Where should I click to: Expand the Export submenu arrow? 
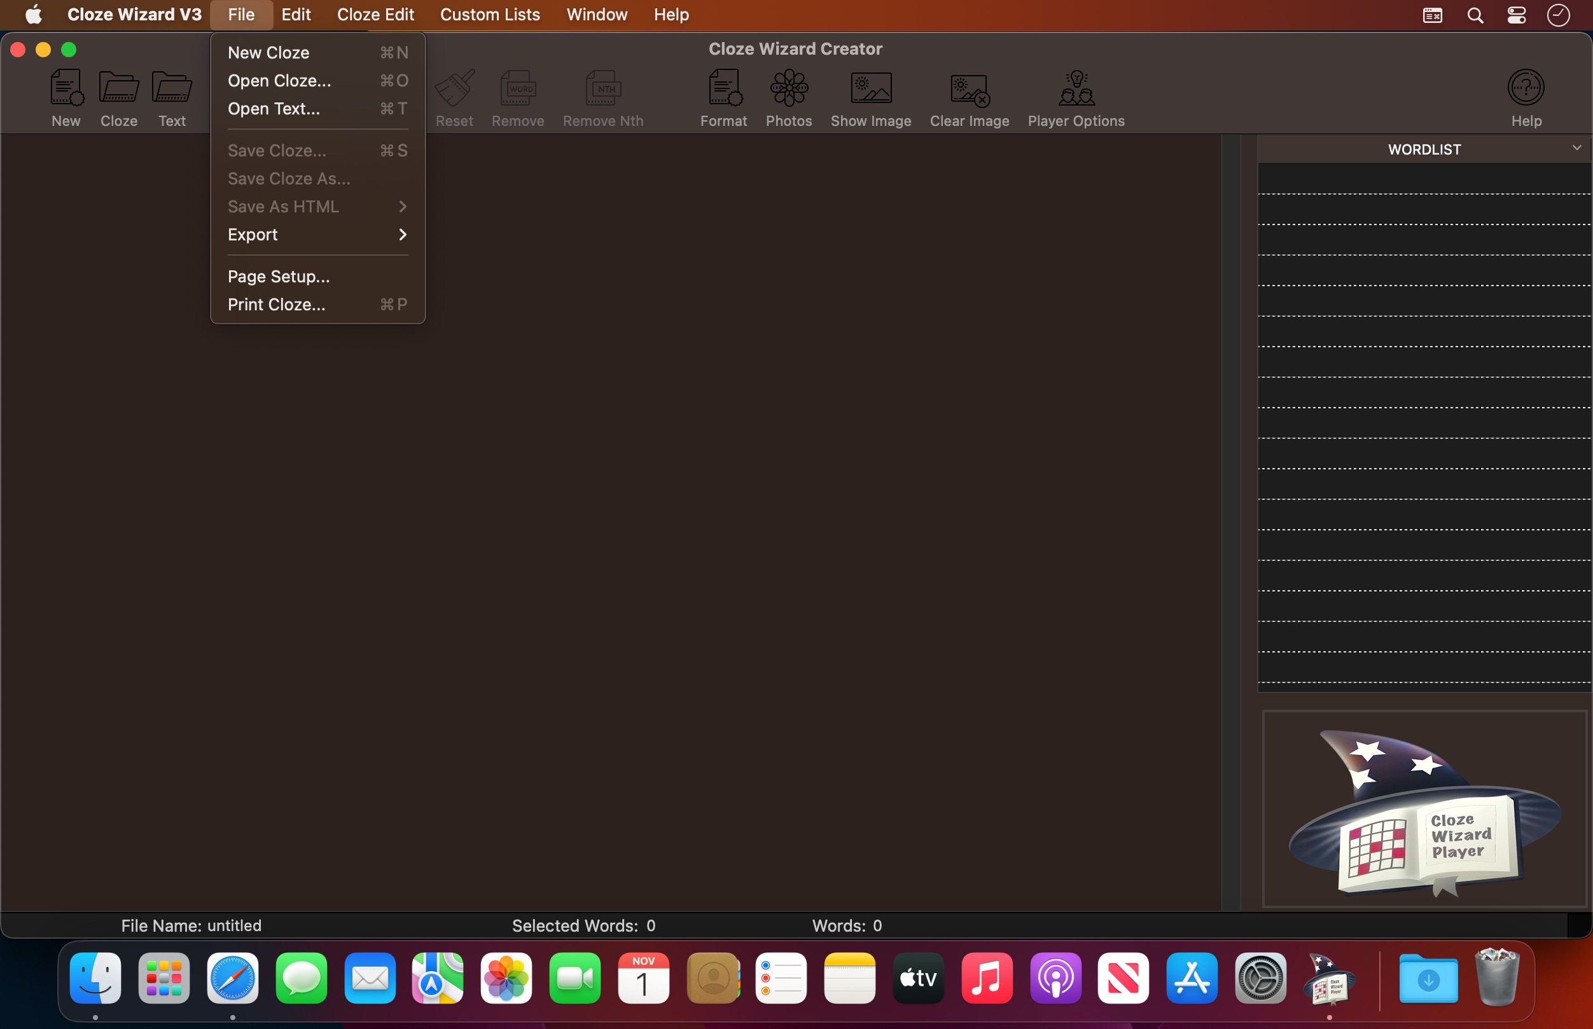pyautogui.click(x=402, y=235)
